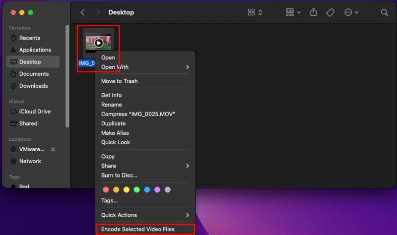Apply the gray tag color
The image size is (397, 235).
coord(168,190)
